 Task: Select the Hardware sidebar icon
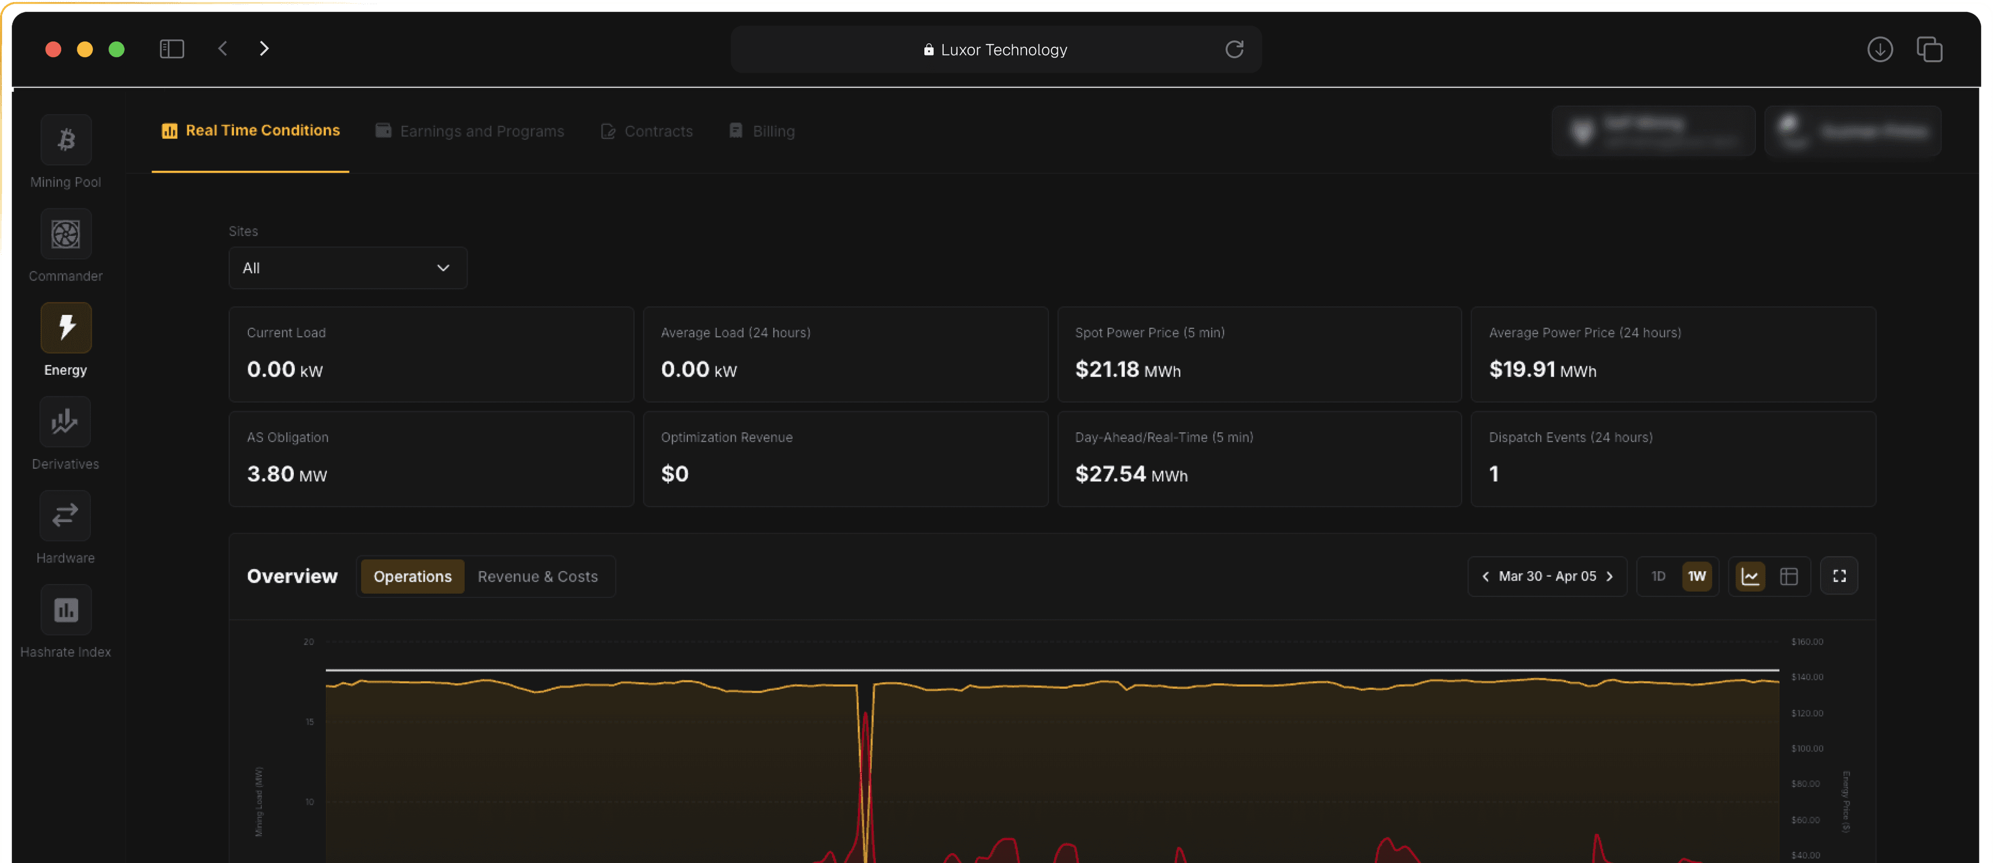(66, 515)
